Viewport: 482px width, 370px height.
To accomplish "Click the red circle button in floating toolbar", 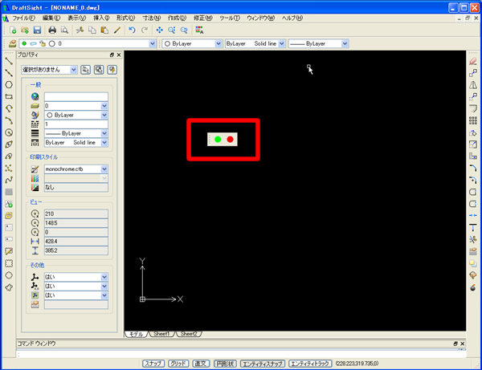I will [x=230, y=140].
